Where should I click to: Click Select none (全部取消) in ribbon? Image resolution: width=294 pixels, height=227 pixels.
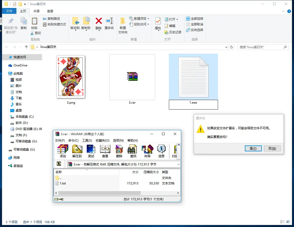pyautogui.click(x=195, y=24)
